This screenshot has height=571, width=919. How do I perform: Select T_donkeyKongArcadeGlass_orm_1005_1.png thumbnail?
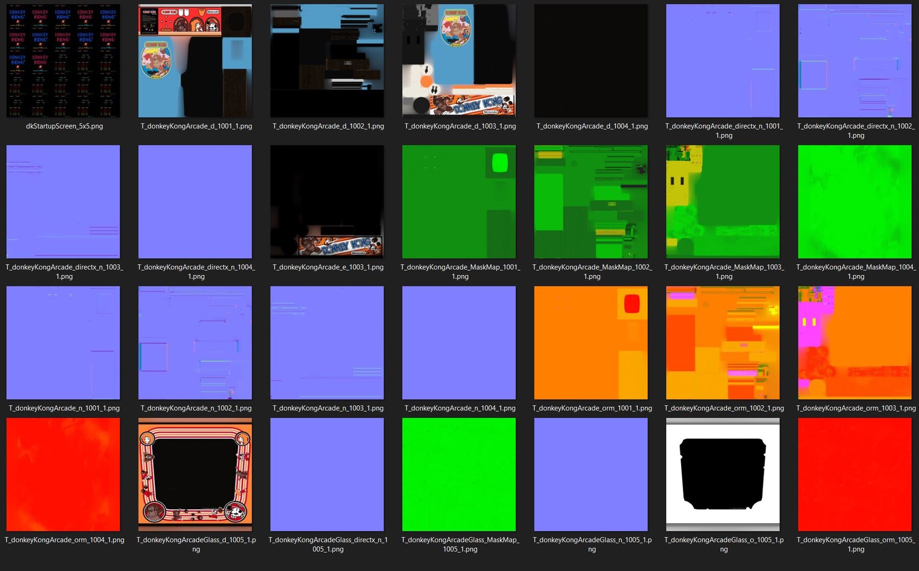(x=855, y=475)
